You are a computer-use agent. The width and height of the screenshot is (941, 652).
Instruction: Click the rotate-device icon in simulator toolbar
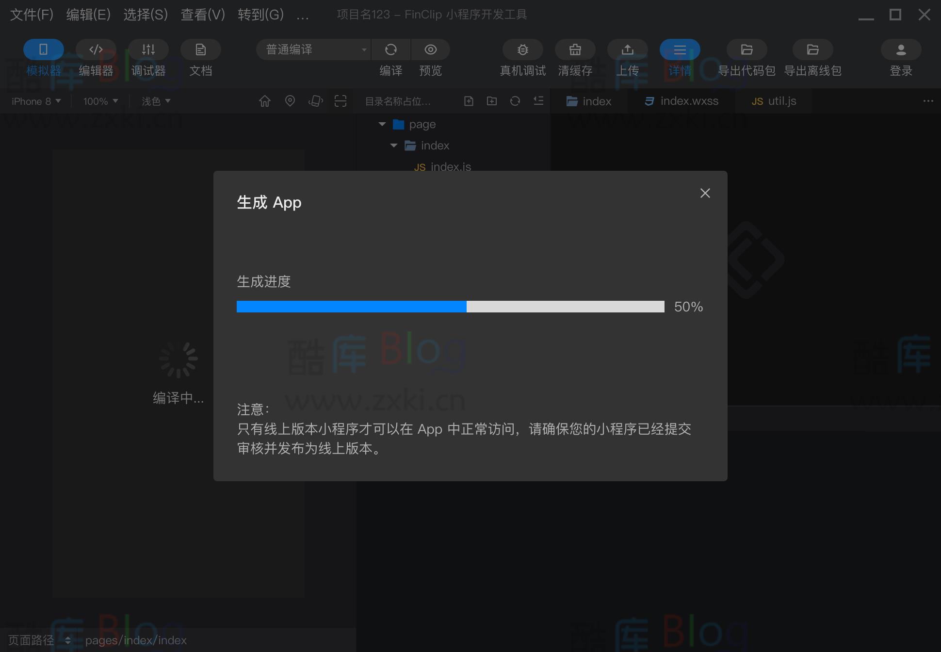(315, 101)
